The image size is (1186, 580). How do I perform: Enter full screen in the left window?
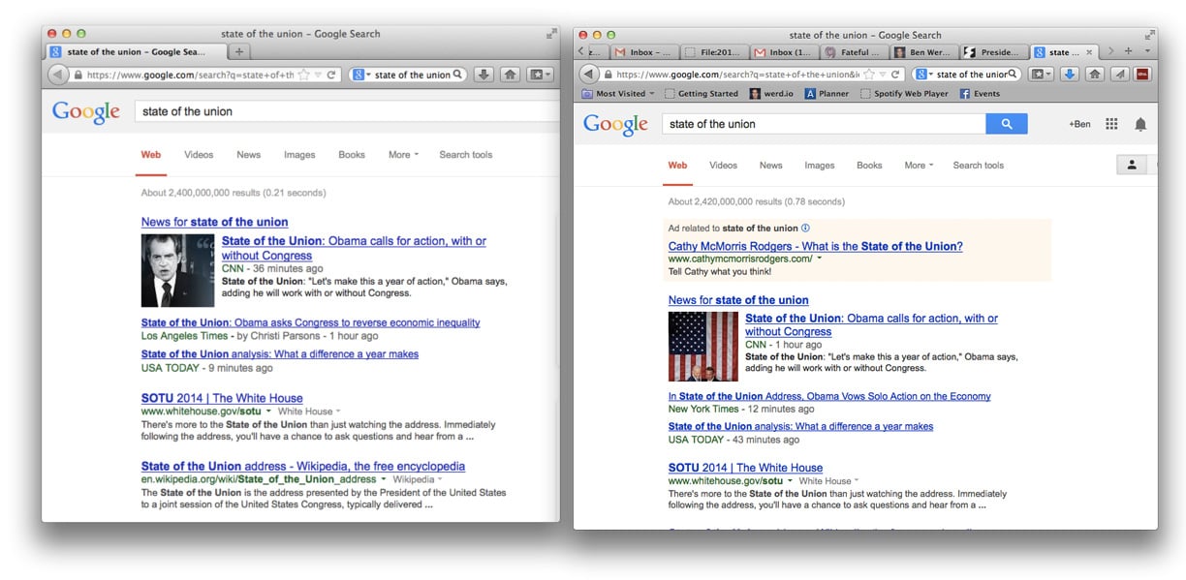coord(551,34)
